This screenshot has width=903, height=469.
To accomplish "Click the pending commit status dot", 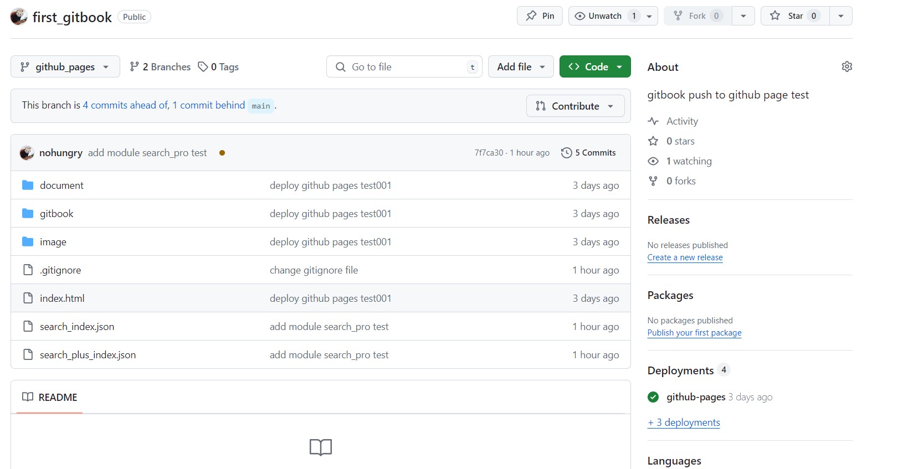I will click(x=222, y=153).
